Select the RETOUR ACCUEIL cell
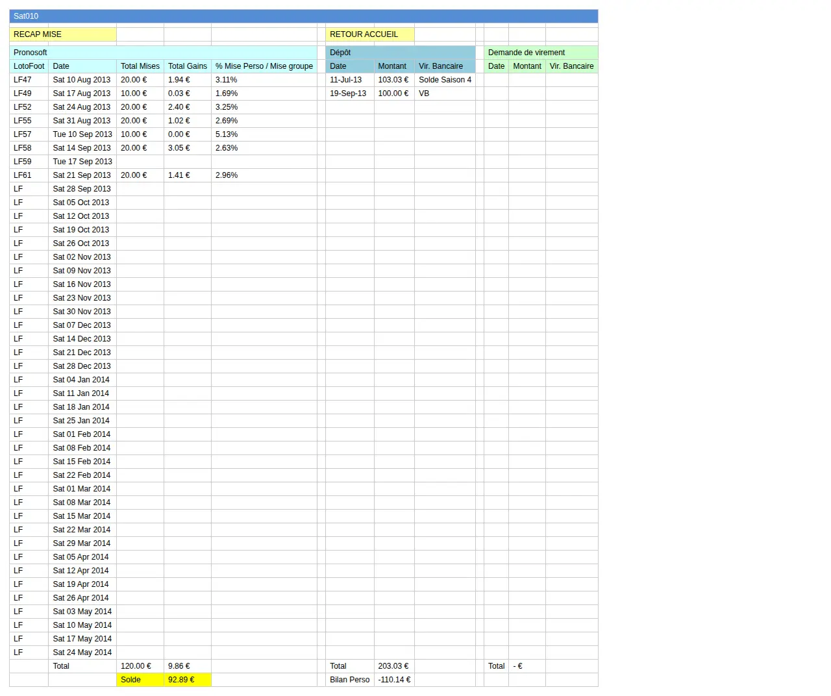831x696 pixels. 370,34
